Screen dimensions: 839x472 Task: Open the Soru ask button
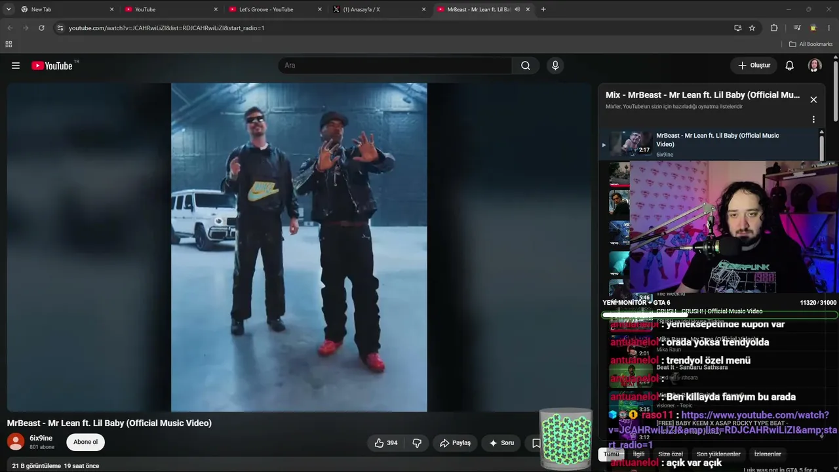click(501, 443)
